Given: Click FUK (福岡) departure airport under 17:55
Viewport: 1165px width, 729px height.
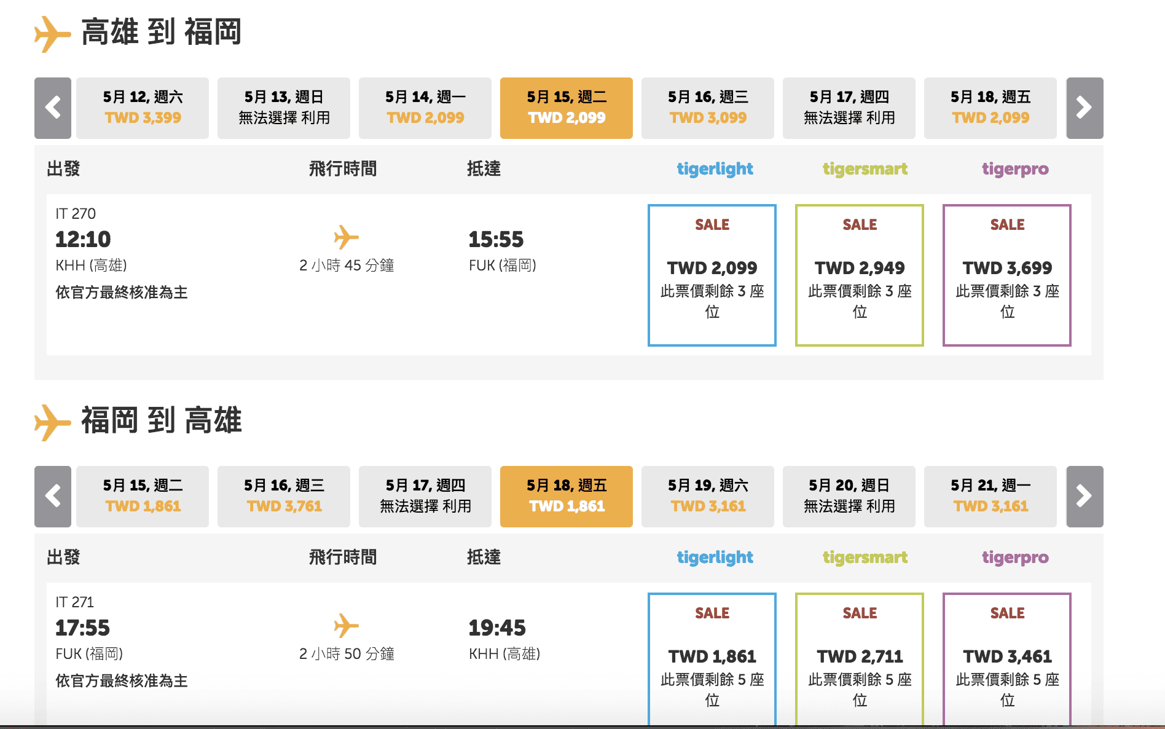Looking at the screenshot, I should [x=89, y=654].
